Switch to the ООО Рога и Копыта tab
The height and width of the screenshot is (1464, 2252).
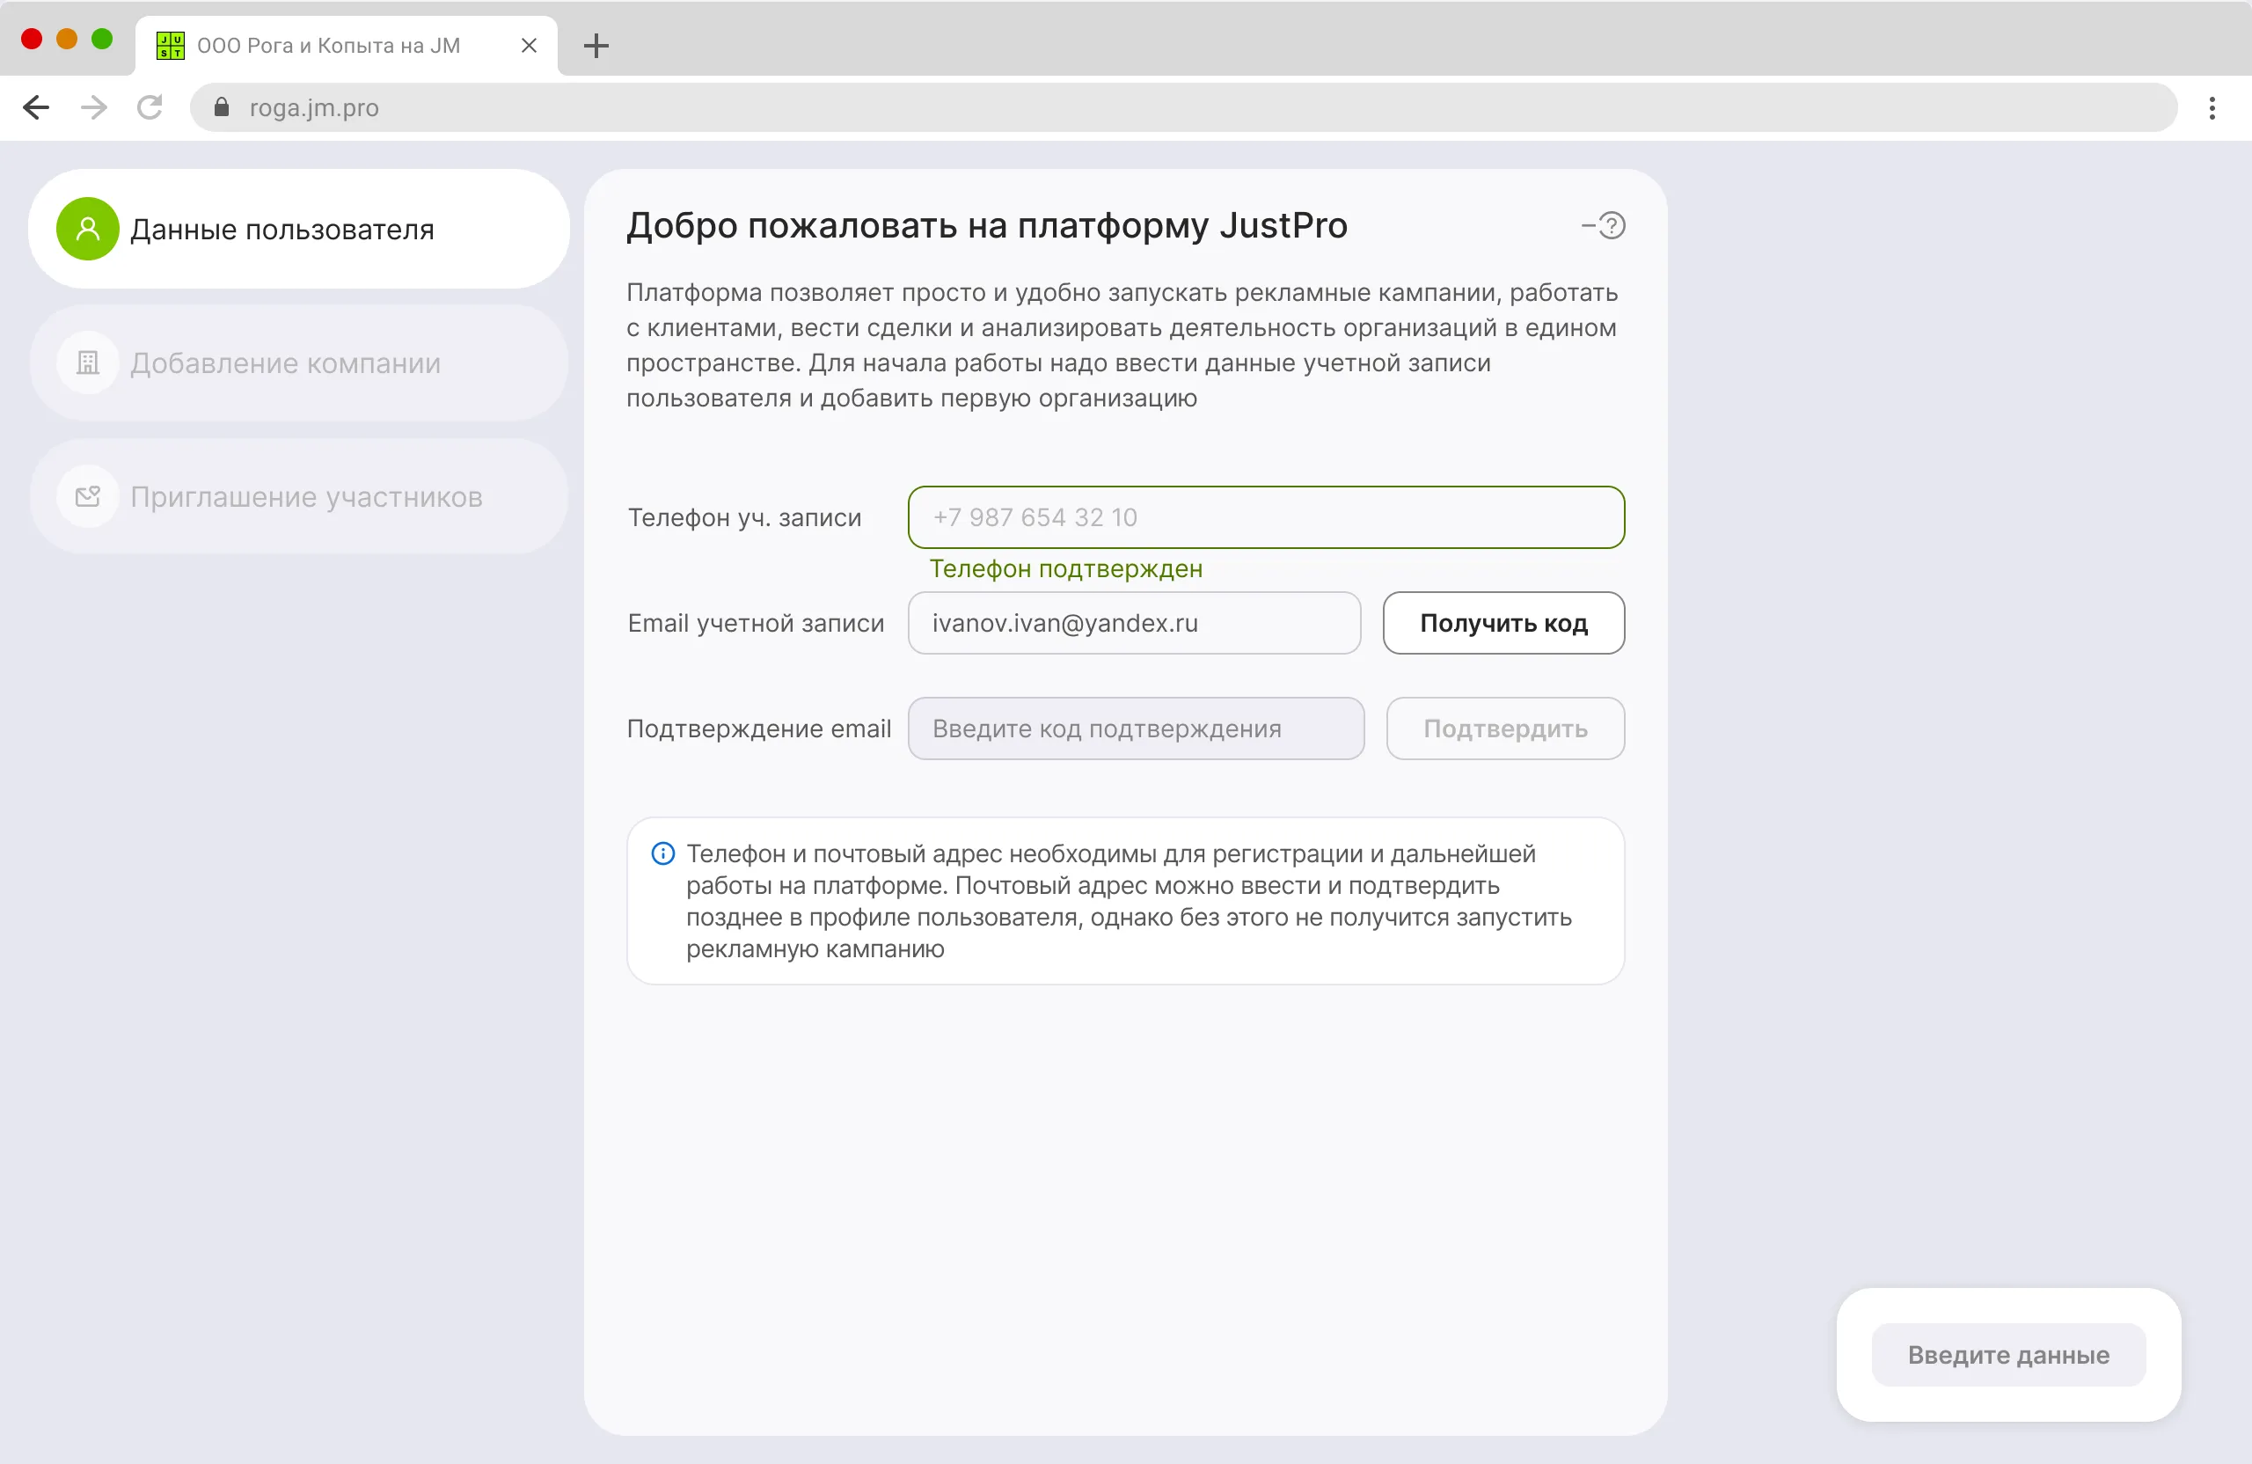(326, 45)
